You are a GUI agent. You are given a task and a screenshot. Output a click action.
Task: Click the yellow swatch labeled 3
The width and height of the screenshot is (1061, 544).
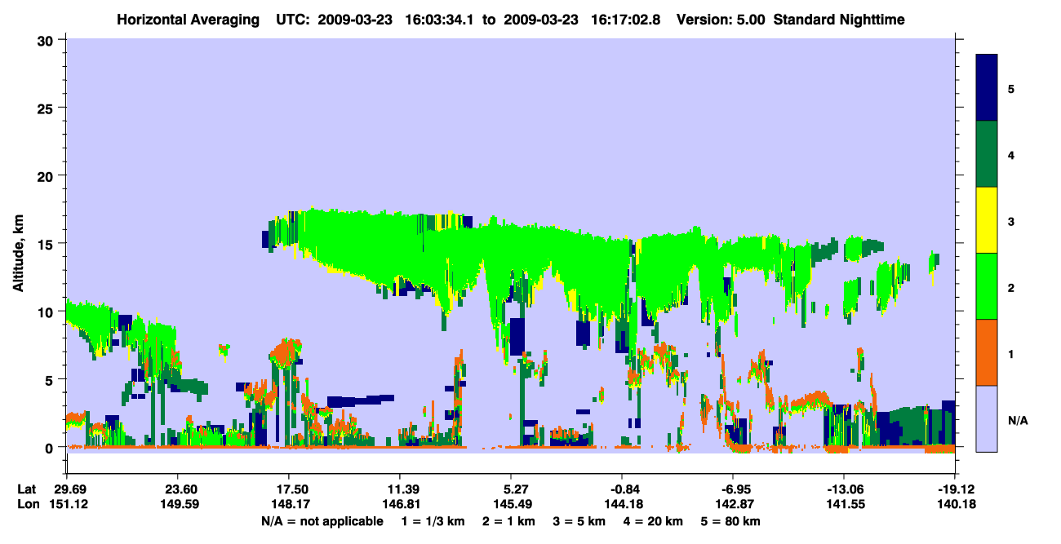(x=987, y=220)
